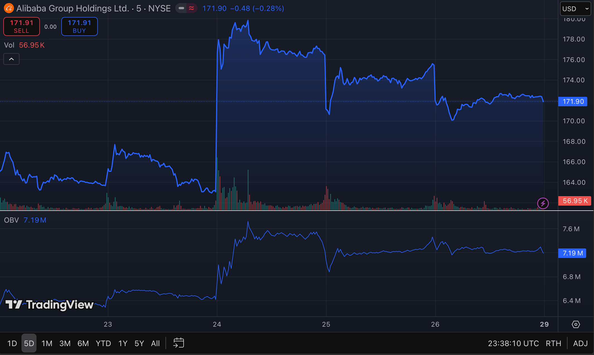
Task: Click the purple lightning bolt icon
Action: pos(543,203)
